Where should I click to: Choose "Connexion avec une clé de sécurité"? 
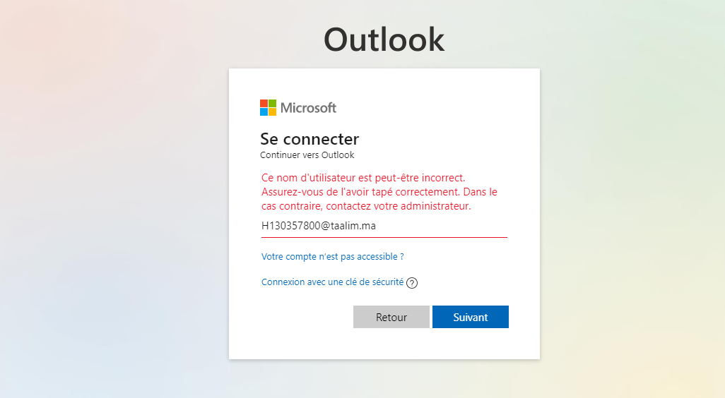[332, 282]
